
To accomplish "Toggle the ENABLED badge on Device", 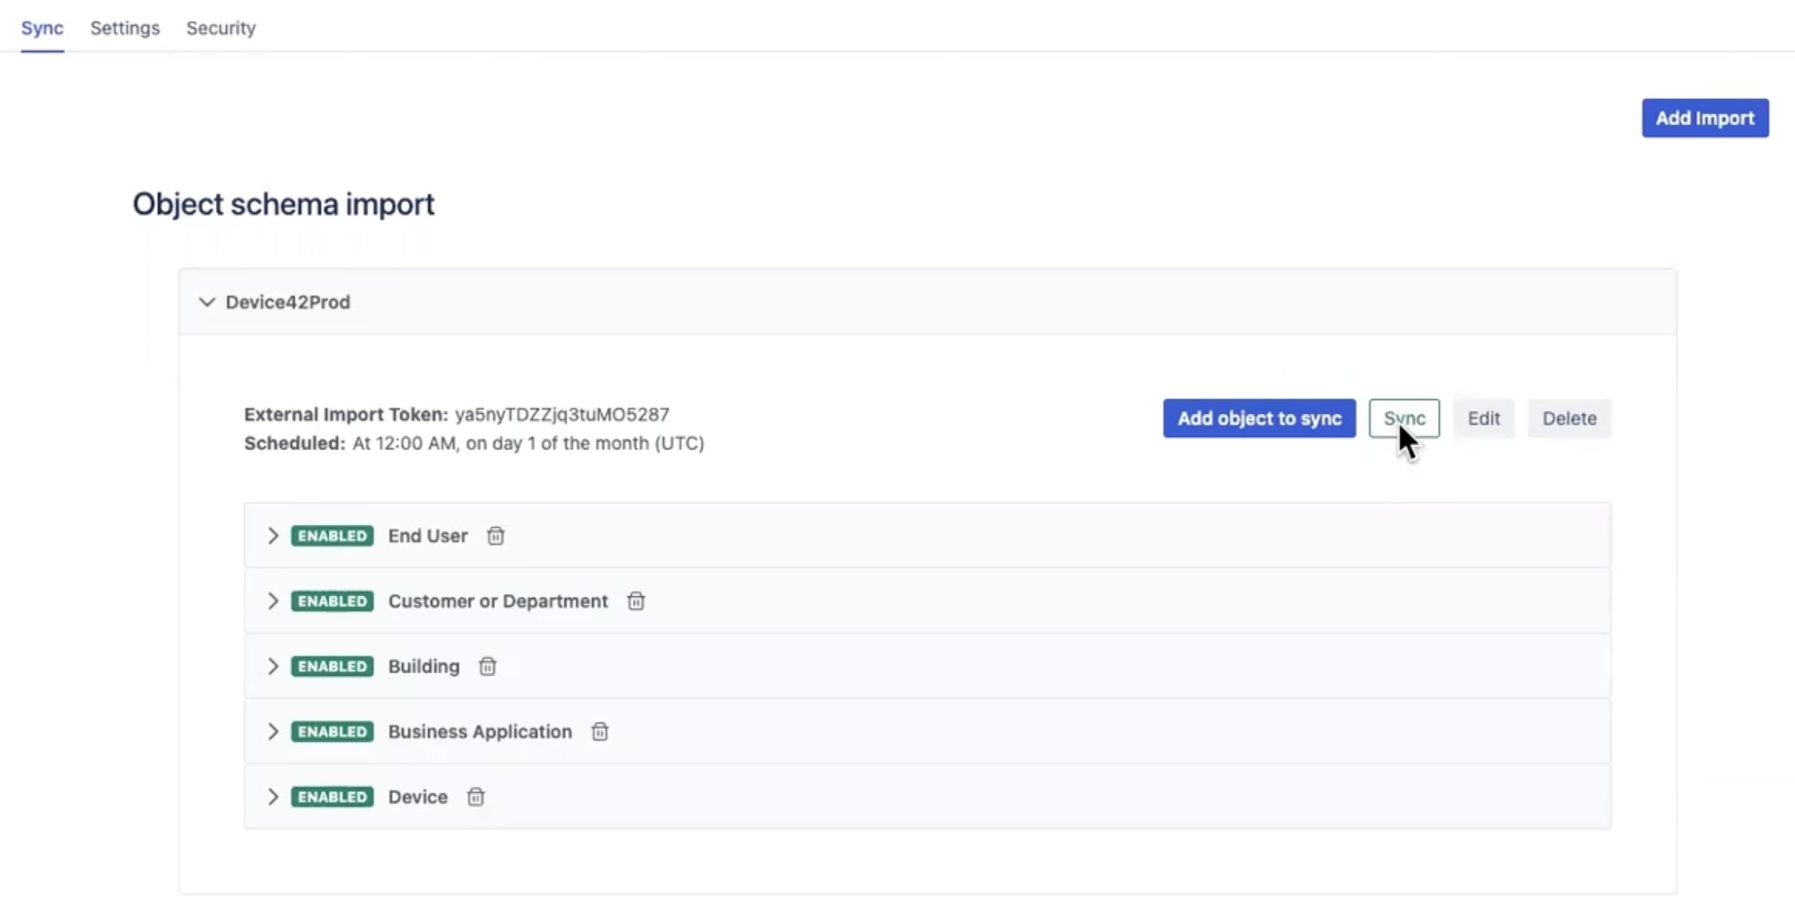I will [332, 796].
